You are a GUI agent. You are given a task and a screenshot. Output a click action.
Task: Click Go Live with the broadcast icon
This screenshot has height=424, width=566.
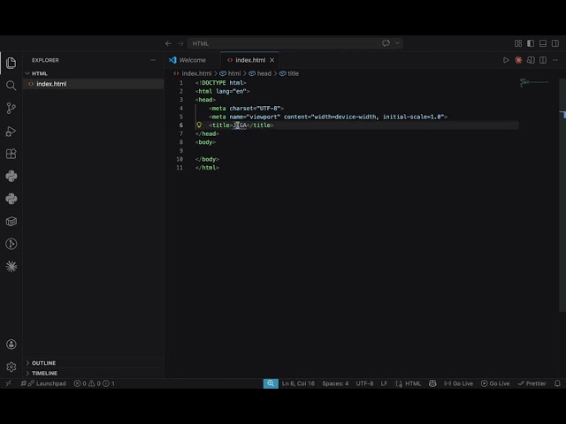[458, 383]
